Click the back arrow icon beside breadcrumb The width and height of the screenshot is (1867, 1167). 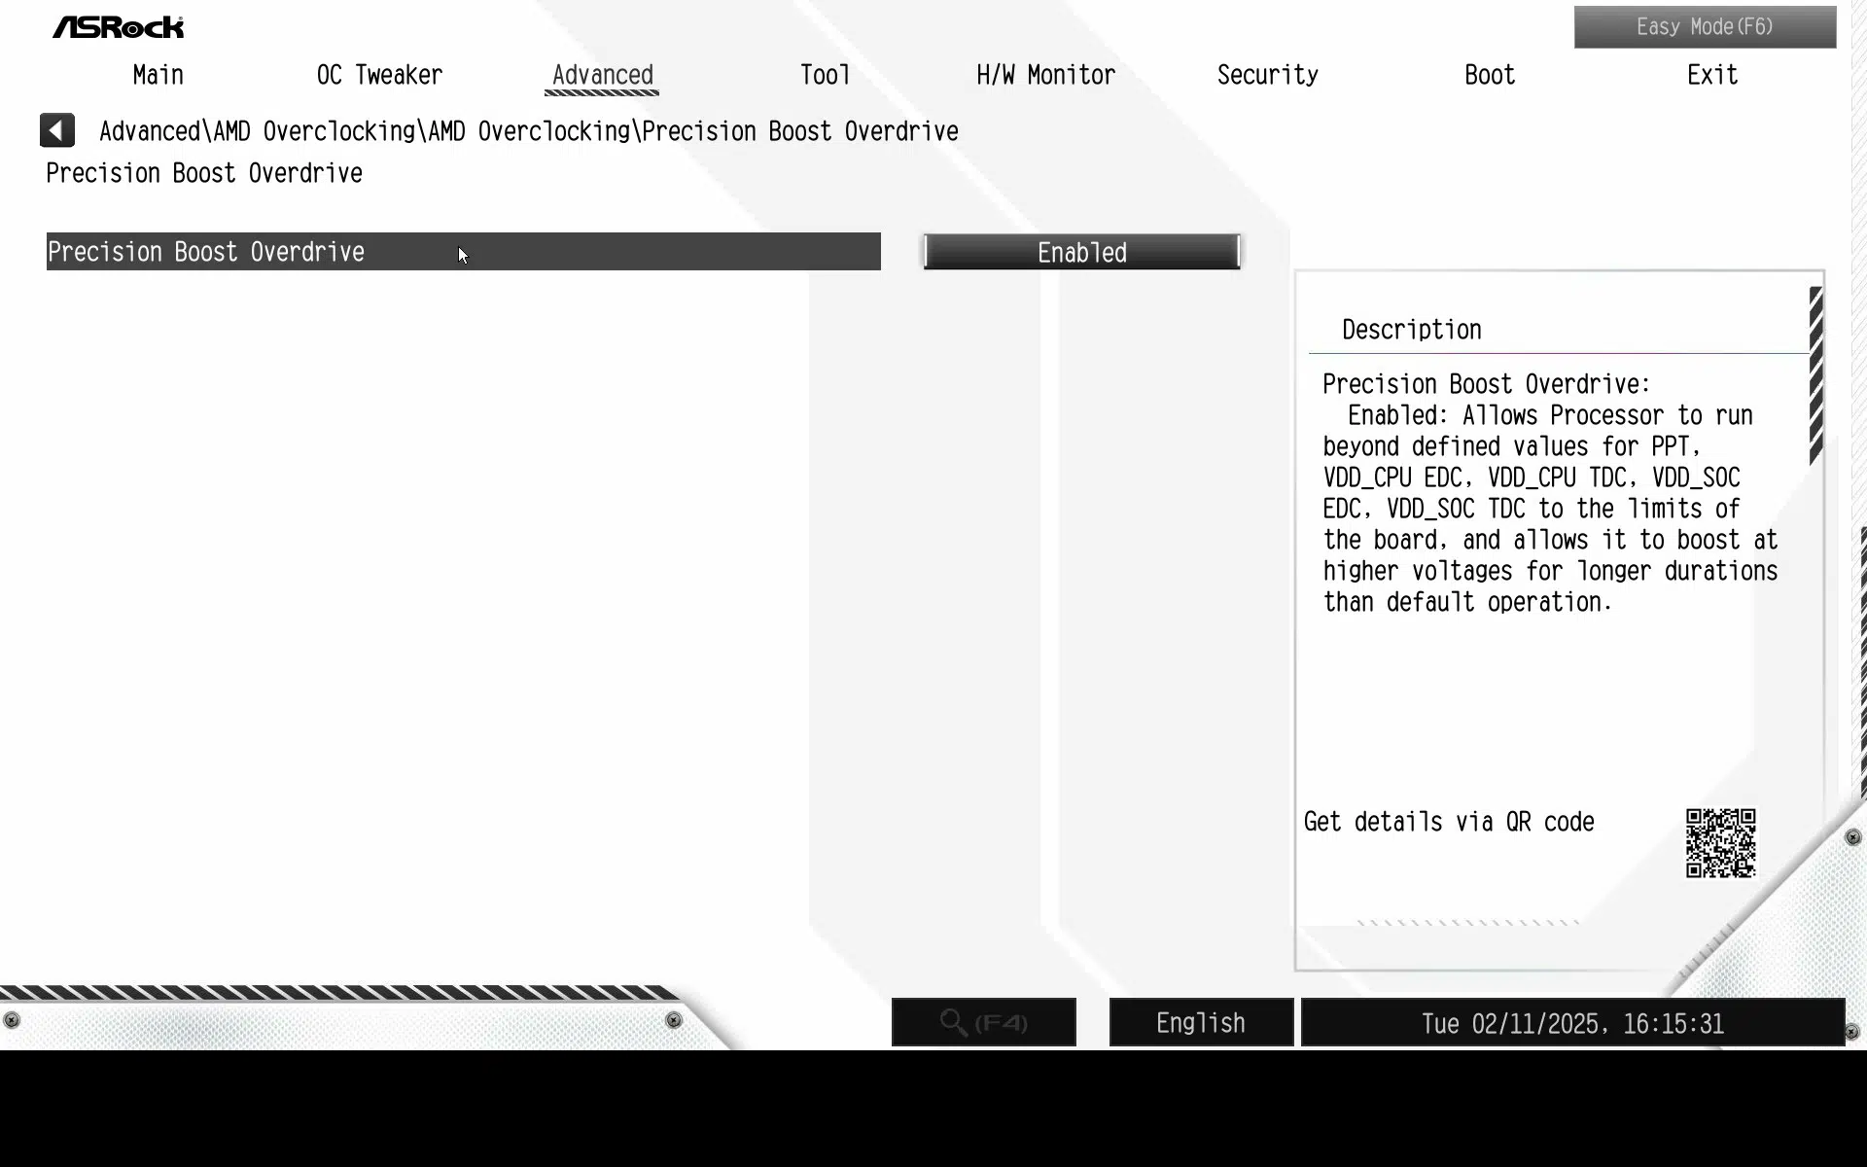coord(57,130)
